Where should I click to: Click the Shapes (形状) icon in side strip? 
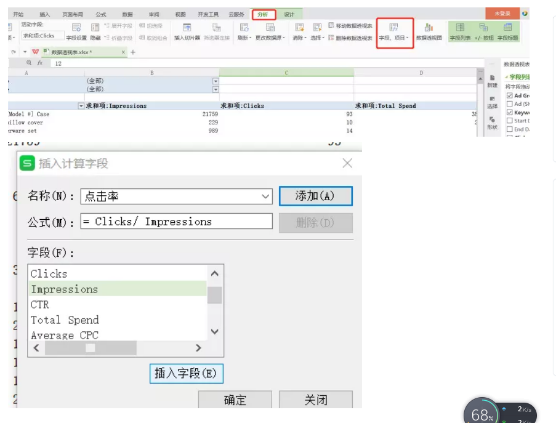[492, 119]
